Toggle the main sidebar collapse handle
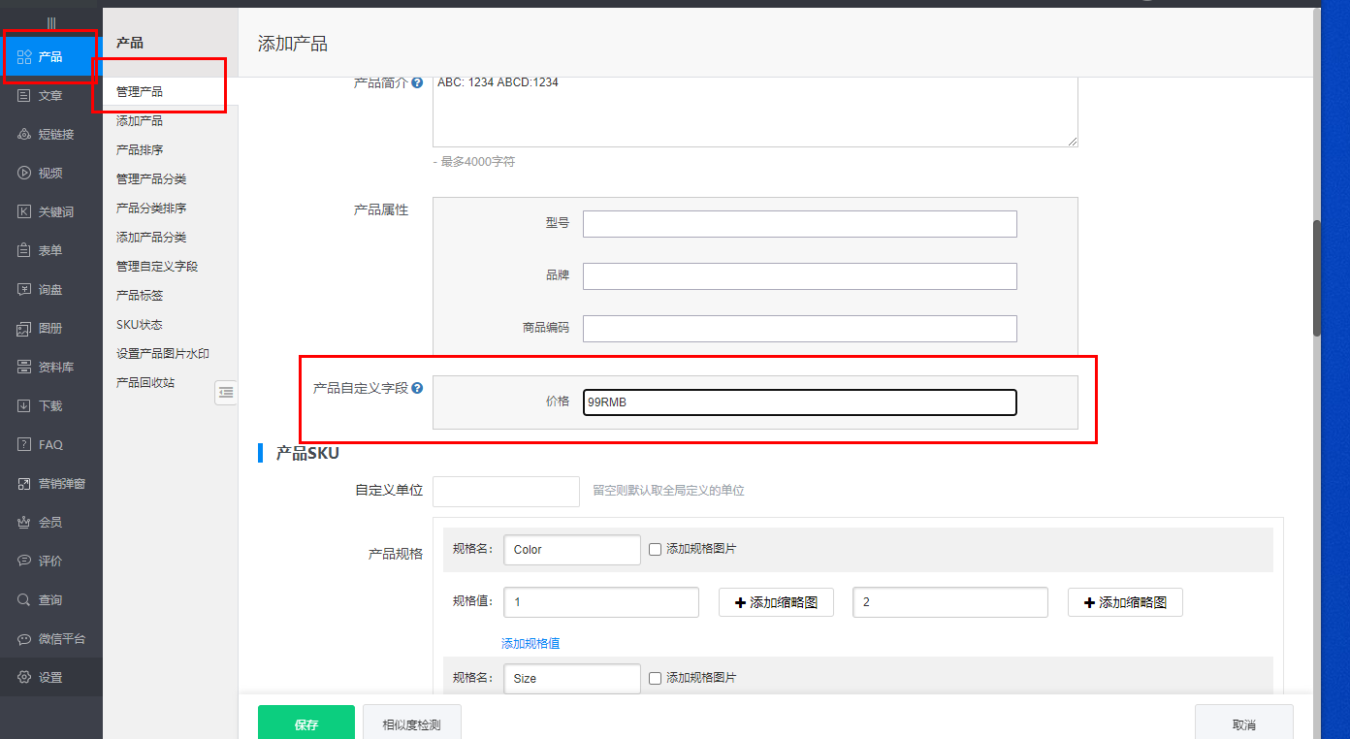 (x=51, y=22)
